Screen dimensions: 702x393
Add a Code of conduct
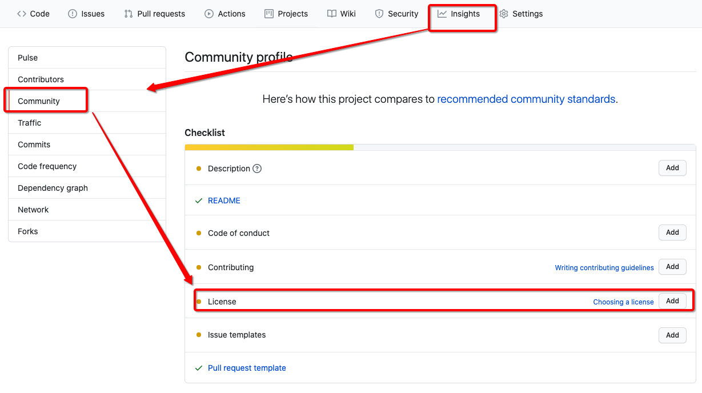(x=672, y=232)
